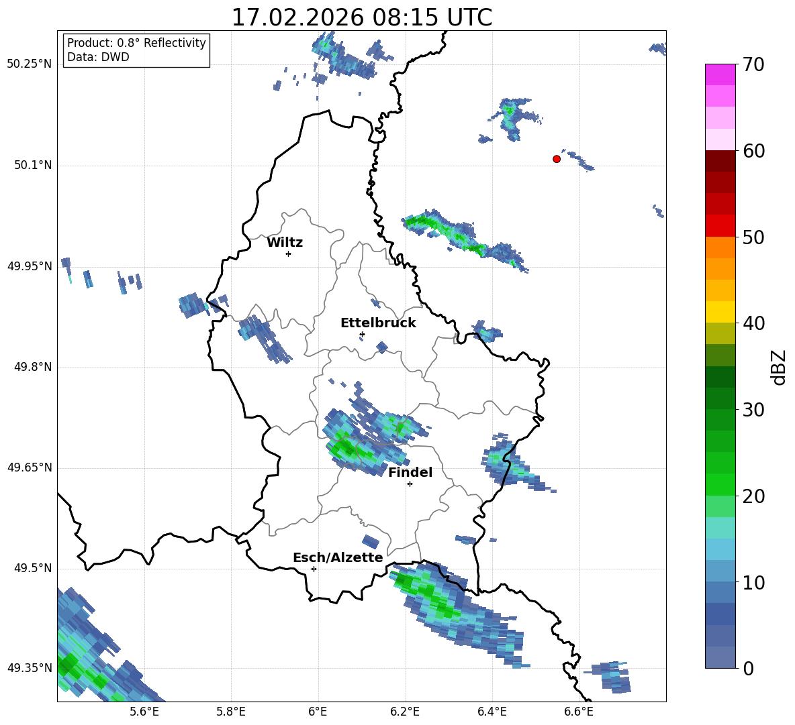This screenshot has width=795, height=725.
Task: Click the dark red colorbar segment below 60
Action: 720,161
